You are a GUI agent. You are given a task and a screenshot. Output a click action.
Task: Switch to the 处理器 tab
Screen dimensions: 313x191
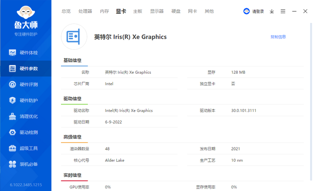(85, 11)
